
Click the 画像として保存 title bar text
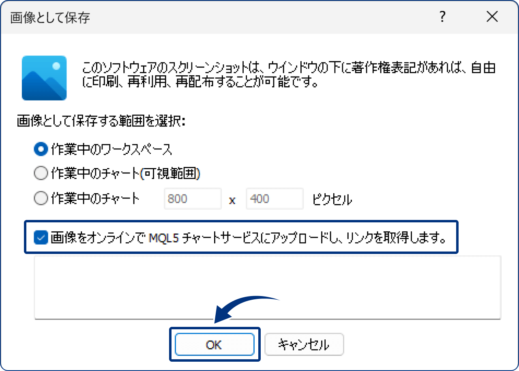[x=50, y=18]
